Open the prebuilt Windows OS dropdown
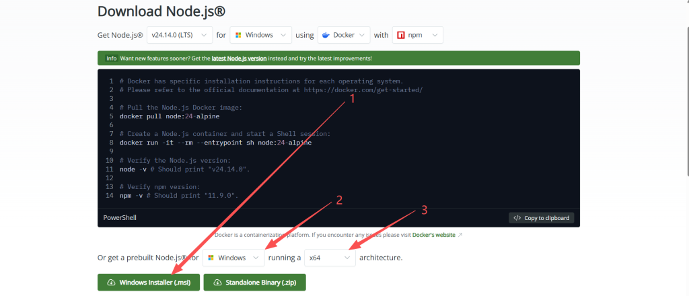 pyautogui.click(x=233, y=258)
